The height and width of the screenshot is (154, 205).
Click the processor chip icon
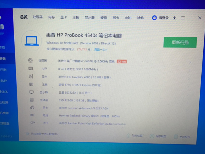30,60
